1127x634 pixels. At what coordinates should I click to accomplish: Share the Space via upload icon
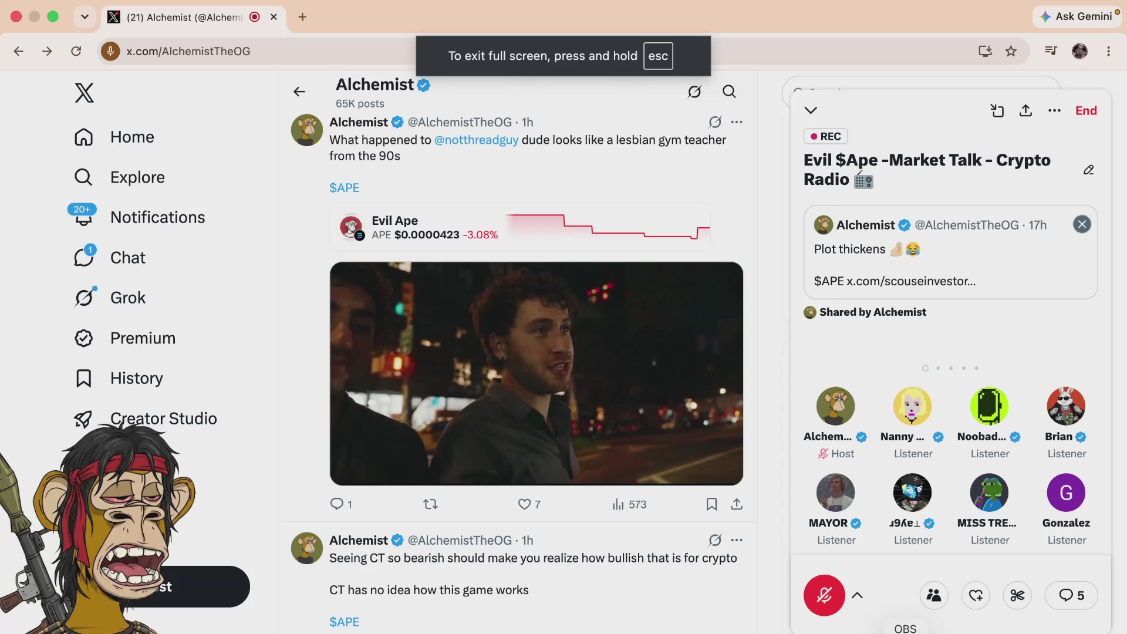[1025, 110]
